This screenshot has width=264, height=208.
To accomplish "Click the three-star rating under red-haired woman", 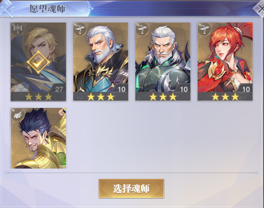I will point(225,97).
